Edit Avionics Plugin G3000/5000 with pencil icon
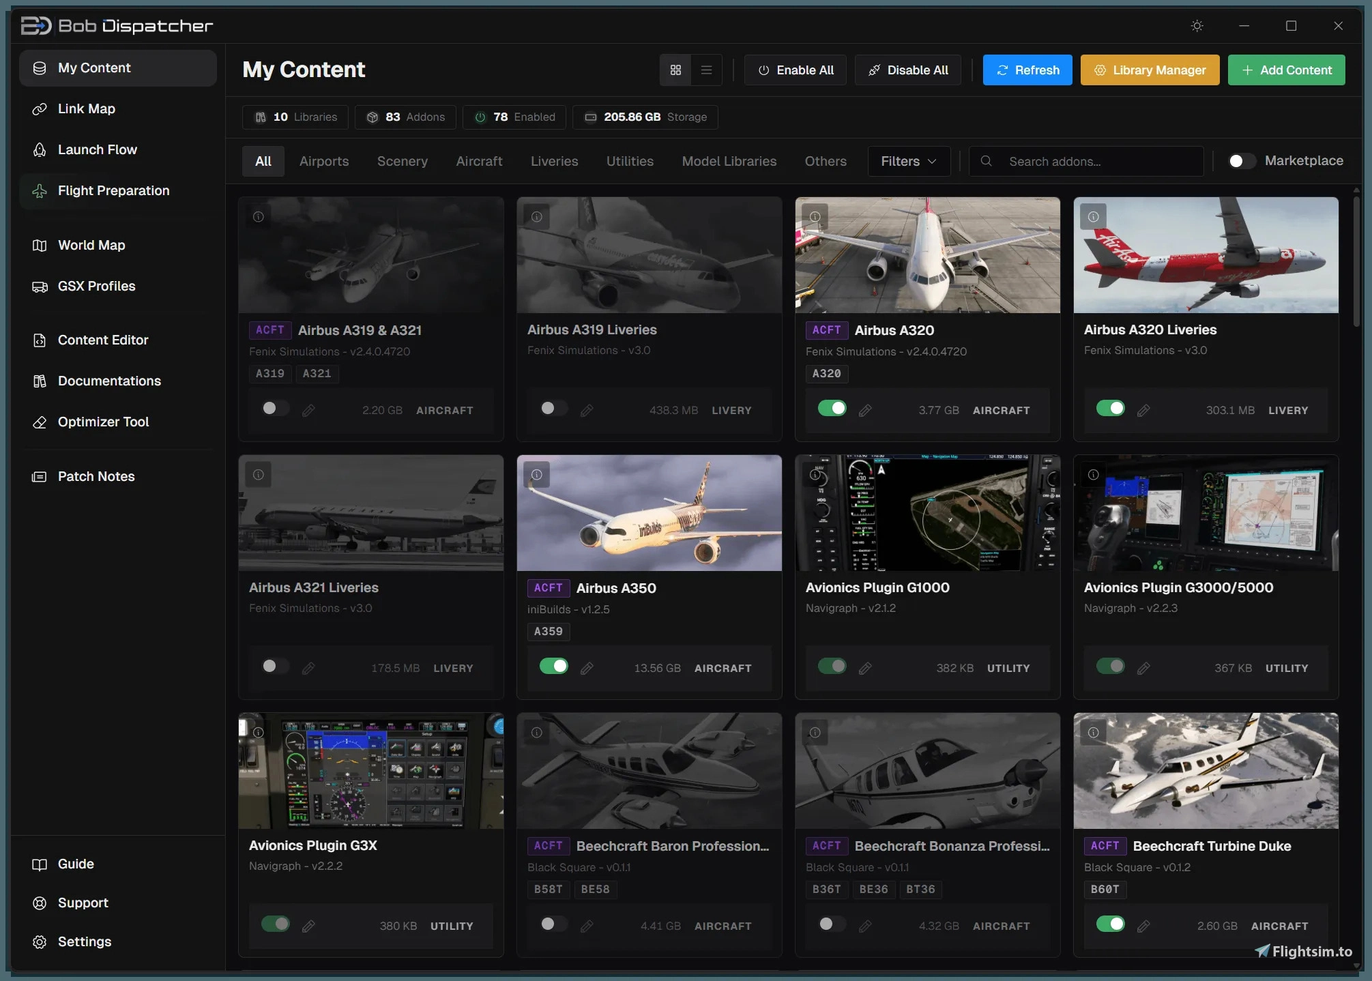This screenshot has height=981, width=1372. pyautogui.click(x=1143, y=668)
